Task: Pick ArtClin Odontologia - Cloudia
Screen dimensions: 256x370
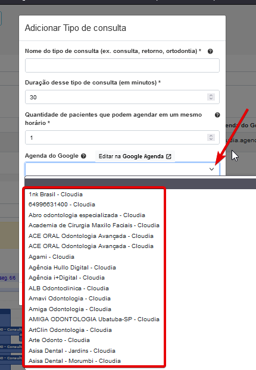Action: click(70, 330)
